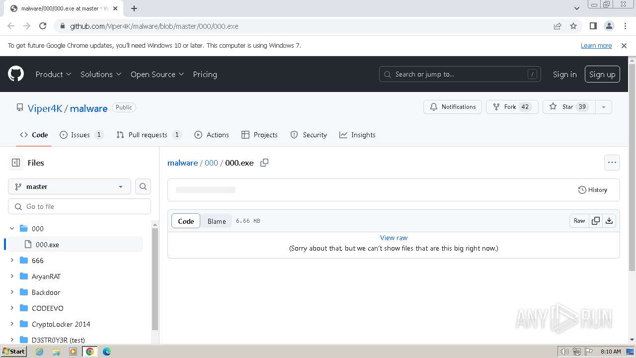Focus the Go to file input
Viewport: 636px width, 358px height.
pos(79,206)
